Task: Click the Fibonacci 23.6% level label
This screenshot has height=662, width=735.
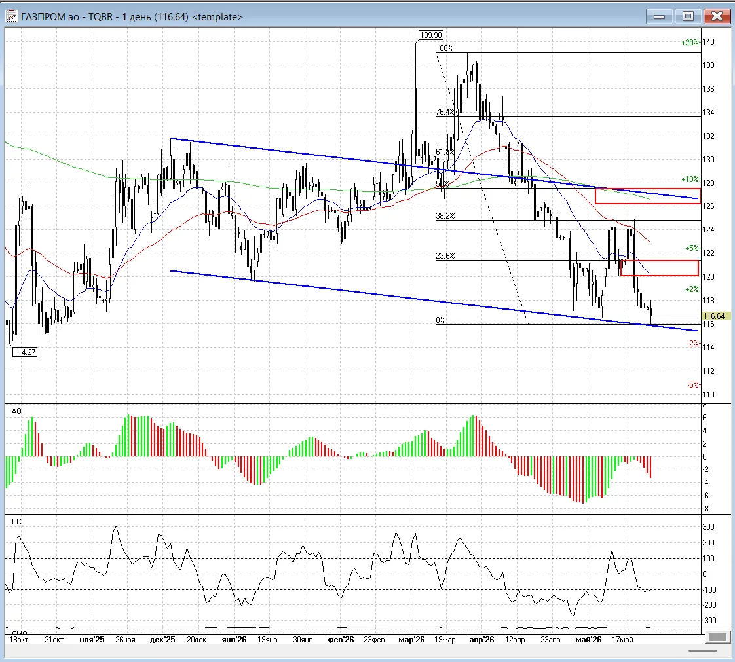Action: click(445, 256)
